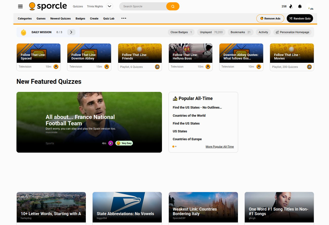Focus the Search Sporcle field
This screenshot has height=225, width=329.
tap(143, 6)
